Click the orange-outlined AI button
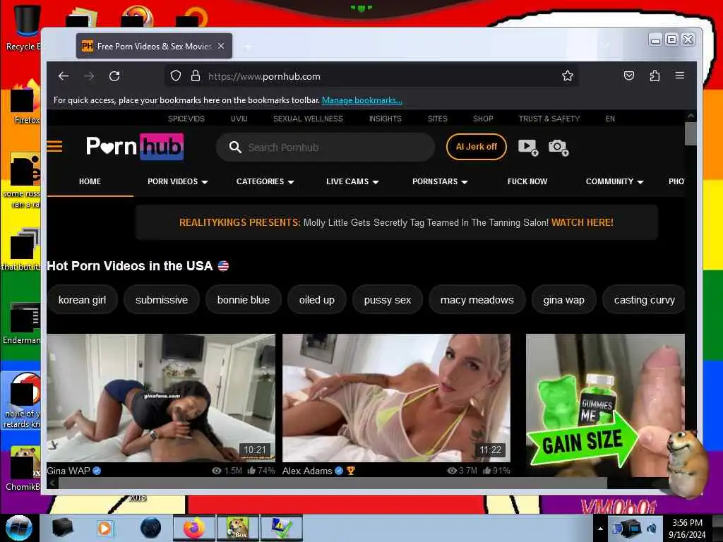Viewport: 723px width, 542px height. coord(477,147)
